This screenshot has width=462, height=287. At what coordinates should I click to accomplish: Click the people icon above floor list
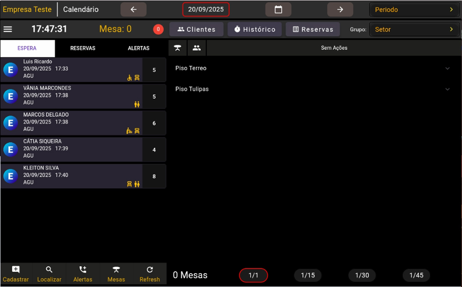[197, 48]
